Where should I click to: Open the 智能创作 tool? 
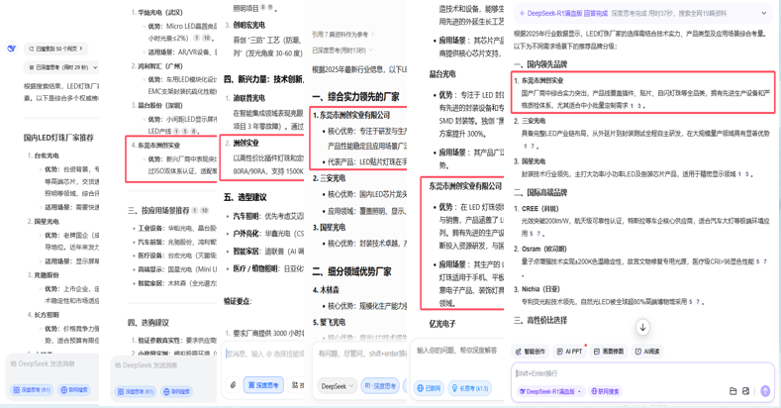531,352
